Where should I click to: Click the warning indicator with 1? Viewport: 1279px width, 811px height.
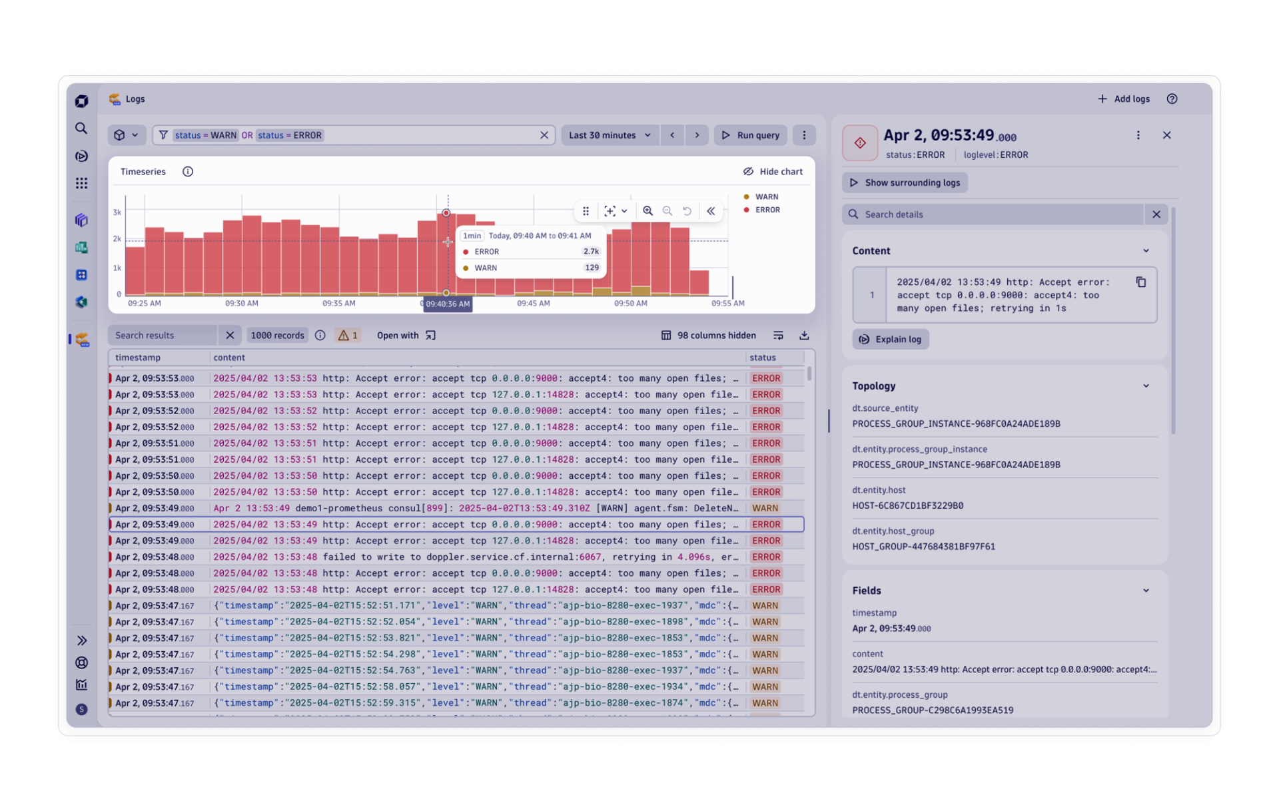[348, 336]
